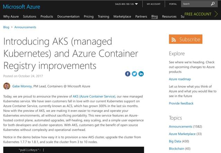The width and height of the screenshot is (221, 153).
Task: Follow the AKS (Azure Container Service) link
Action: pyautogui.click(x=94, y=96)
